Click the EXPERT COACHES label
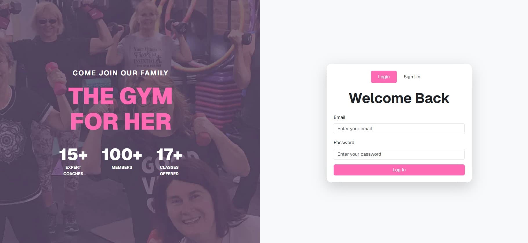Viewport: 528px width, 243px height. (73, 171)
